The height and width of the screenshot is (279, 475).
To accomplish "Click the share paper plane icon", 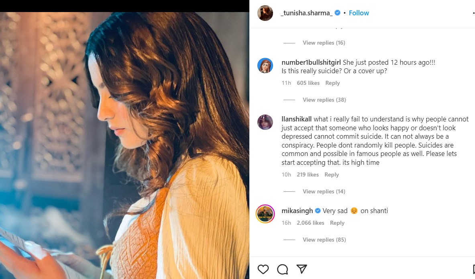I will (x=302, y=269).
